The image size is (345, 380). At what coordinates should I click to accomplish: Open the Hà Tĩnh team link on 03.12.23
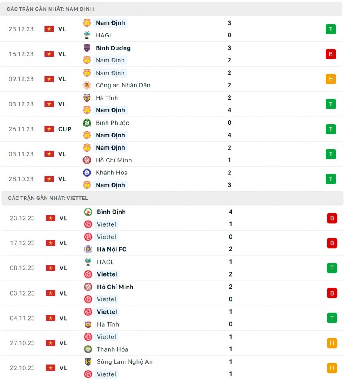point(107,98)
